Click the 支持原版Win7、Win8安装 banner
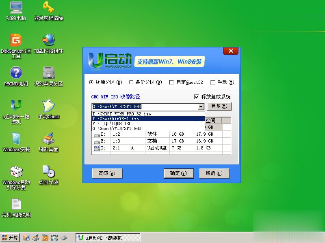 tap(169, 62)
